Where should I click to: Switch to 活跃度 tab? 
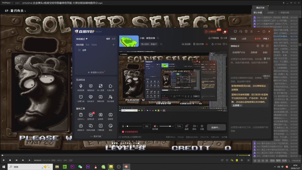tap(254, 53)
